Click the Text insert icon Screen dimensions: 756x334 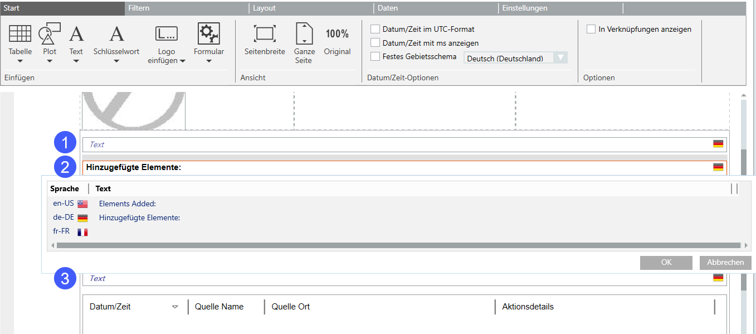[x=76, y=34]
